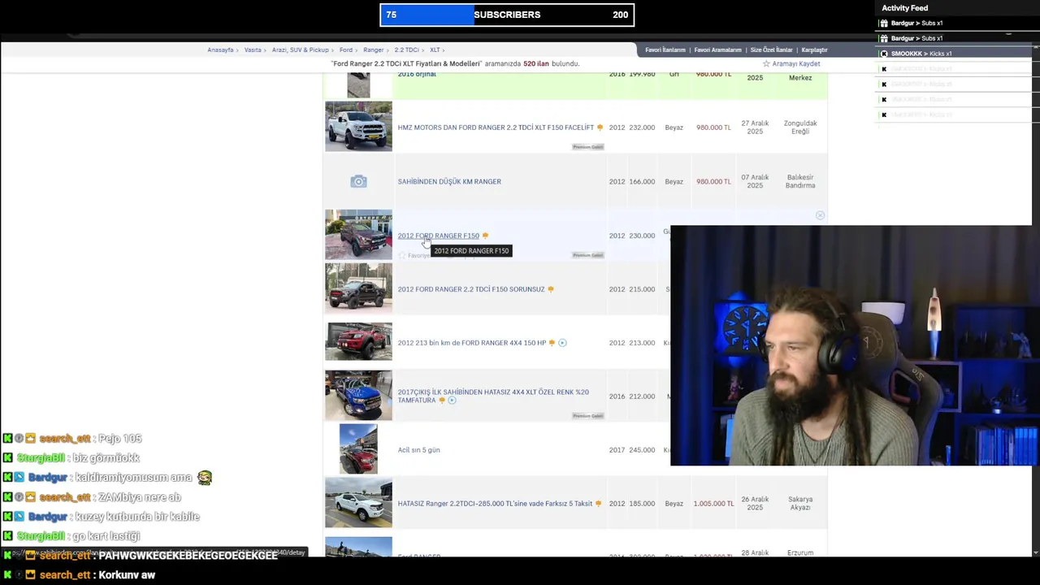Click maroon truck thumbnail of 2012 FORD RANGER F150
The width and height of the screenshot is (1040, 585).
click(358, 235)
